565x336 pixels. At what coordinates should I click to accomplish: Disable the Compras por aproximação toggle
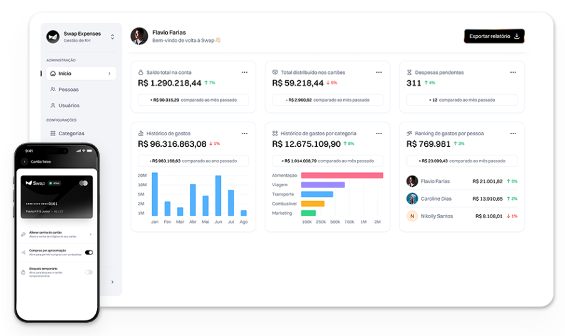[x=89, y=252]
